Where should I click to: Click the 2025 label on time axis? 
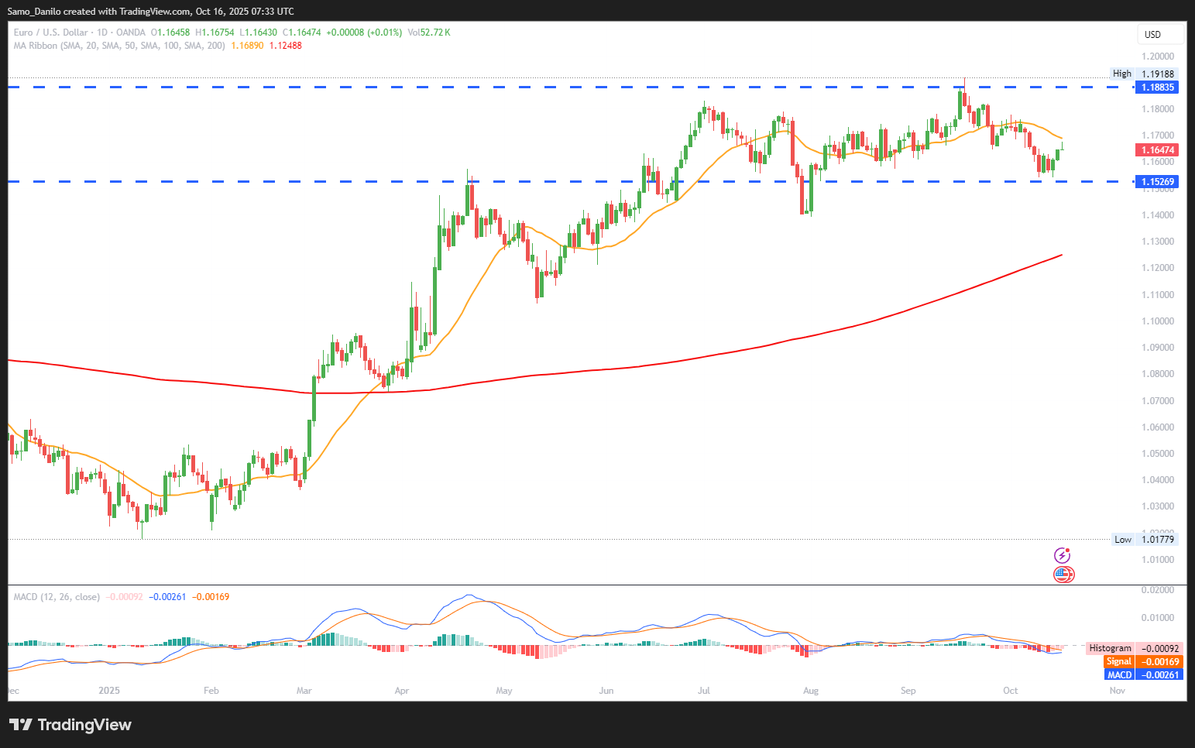click(109, 691)
